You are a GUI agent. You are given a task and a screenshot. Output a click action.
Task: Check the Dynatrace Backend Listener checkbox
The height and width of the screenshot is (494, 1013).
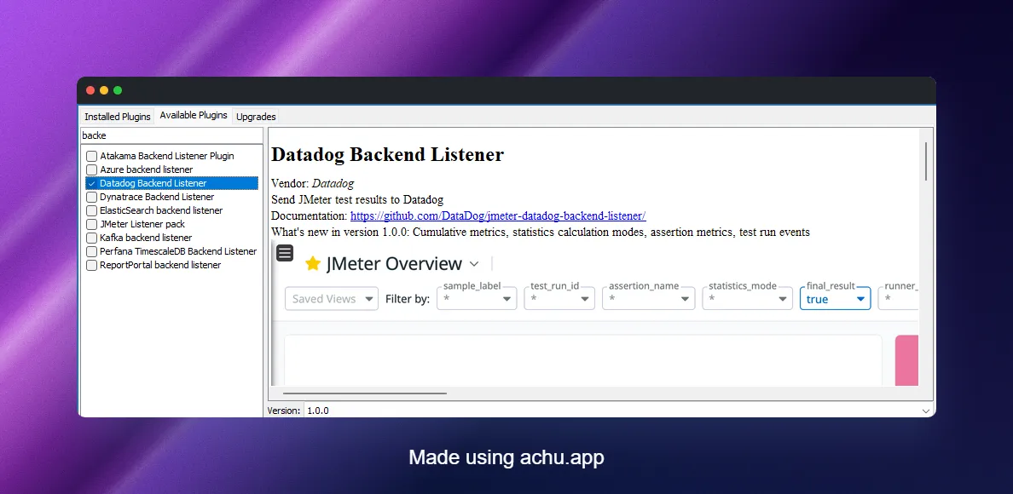(x=92, y=197)
